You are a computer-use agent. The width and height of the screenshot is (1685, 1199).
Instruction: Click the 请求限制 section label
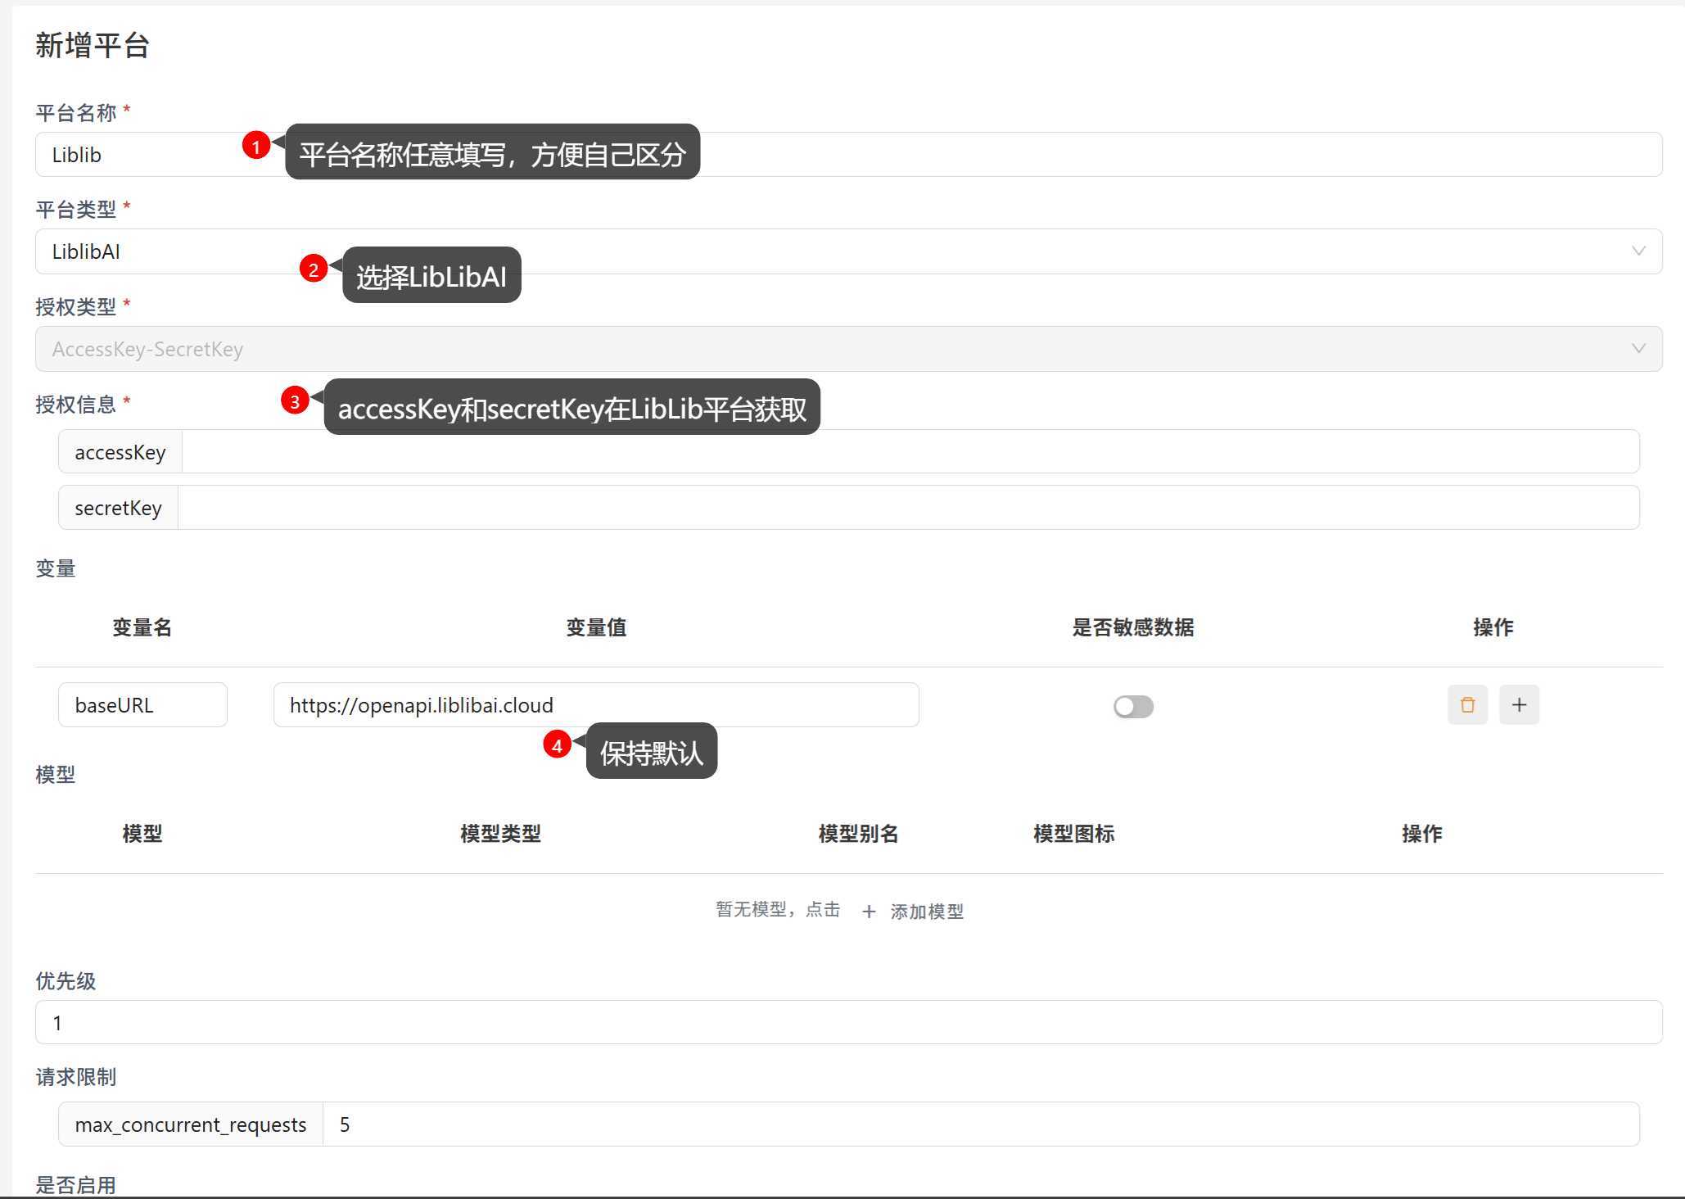coord(75,1076)
